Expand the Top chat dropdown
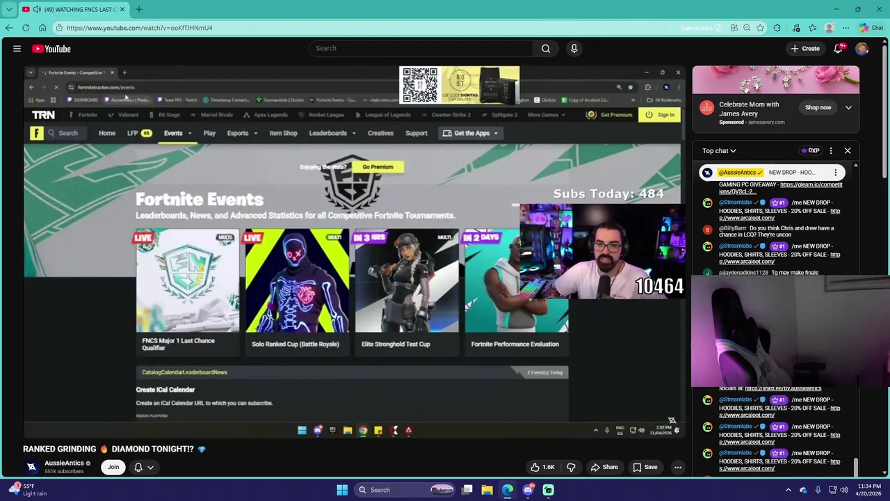This screenshot has width=890, height=501. click(x=719, y=150)
